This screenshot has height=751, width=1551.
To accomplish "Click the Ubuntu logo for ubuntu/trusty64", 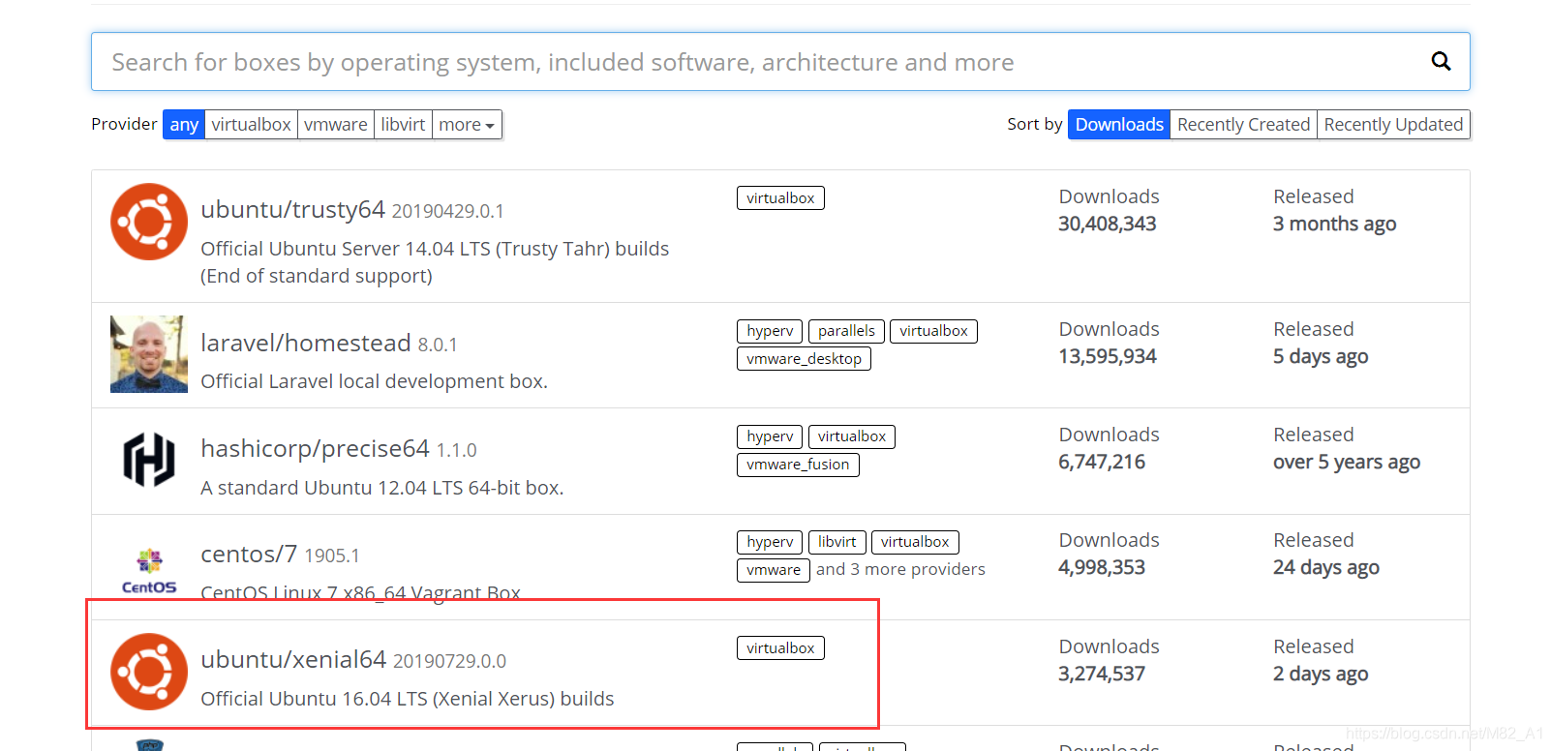I will [x=149, y=222].
